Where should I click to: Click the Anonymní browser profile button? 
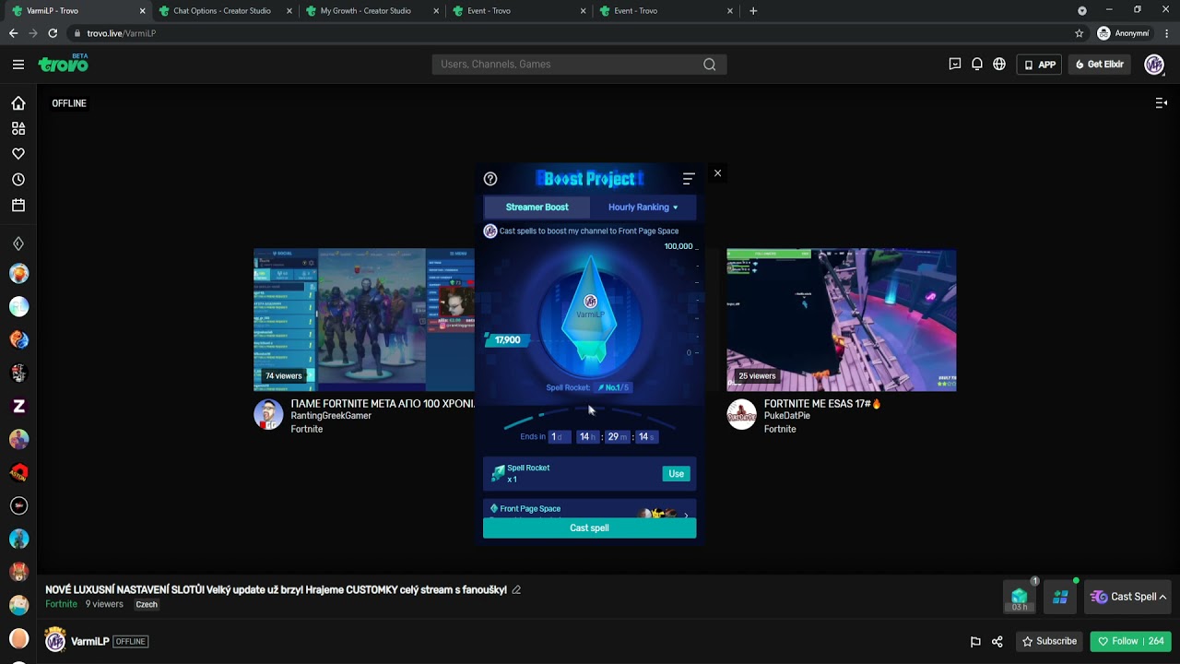click(1124, 33)
